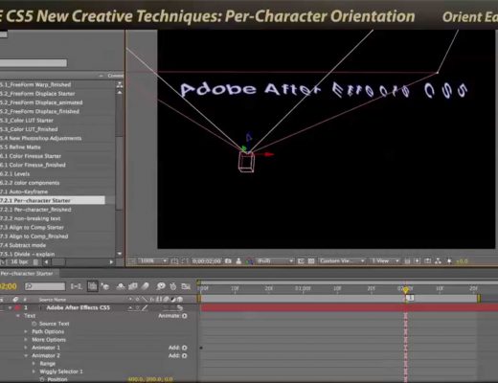
Task: Select 7.2.1 Per-character_finished item
Action: tap(35, 210)
